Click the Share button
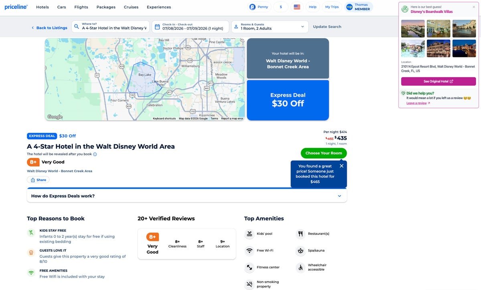481x290 pixels. click(x=38, y=180)
